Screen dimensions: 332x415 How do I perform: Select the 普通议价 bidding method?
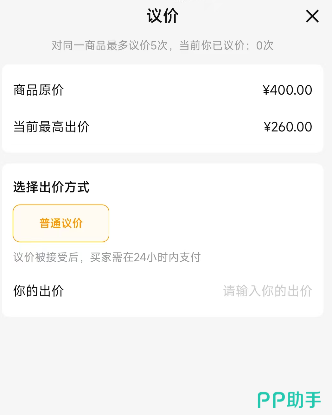coord(61,223)
